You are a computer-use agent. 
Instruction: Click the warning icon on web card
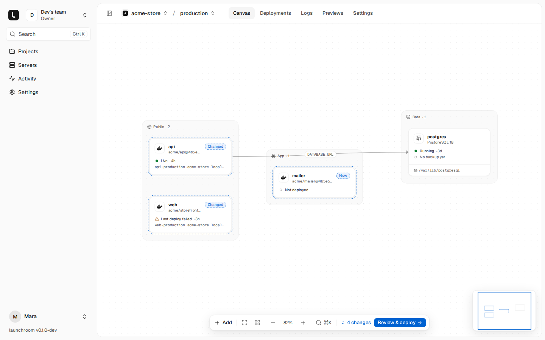tap(157, 219)
